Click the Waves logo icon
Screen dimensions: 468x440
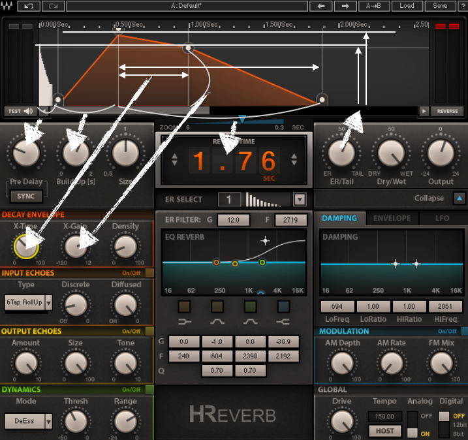point(7,5)
